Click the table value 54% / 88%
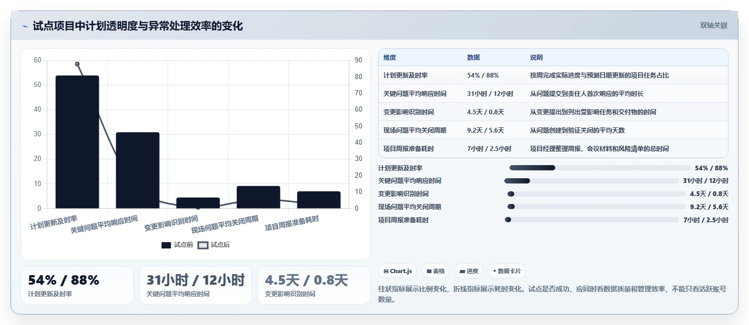 [483, 75]
